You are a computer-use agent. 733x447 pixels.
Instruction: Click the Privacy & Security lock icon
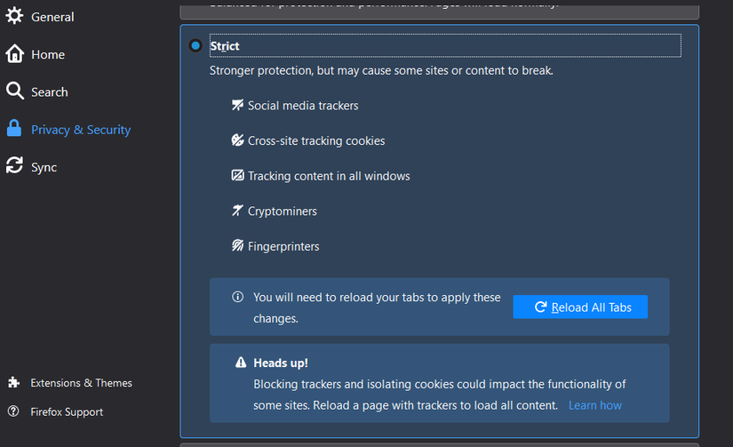point(14,128)
